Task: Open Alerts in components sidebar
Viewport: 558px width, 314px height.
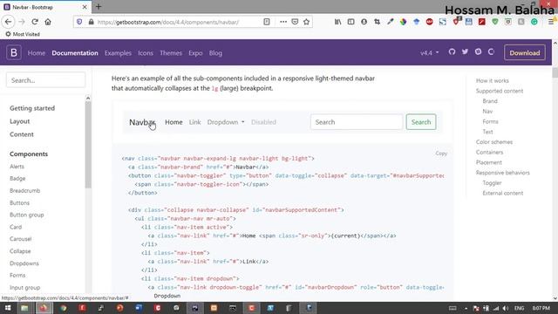Action: click(x=17, y=167)
